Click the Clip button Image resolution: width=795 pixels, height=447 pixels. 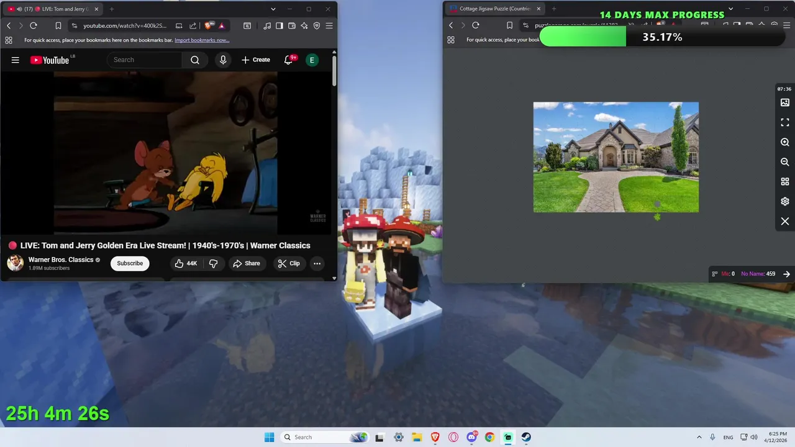(x=289, y=263)
